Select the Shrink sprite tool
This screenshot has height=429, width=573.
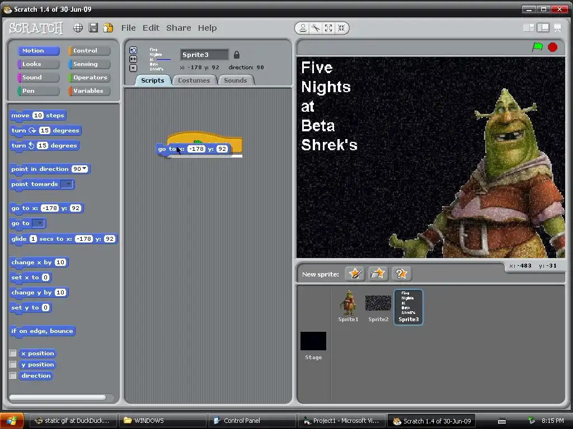(341, 28)
